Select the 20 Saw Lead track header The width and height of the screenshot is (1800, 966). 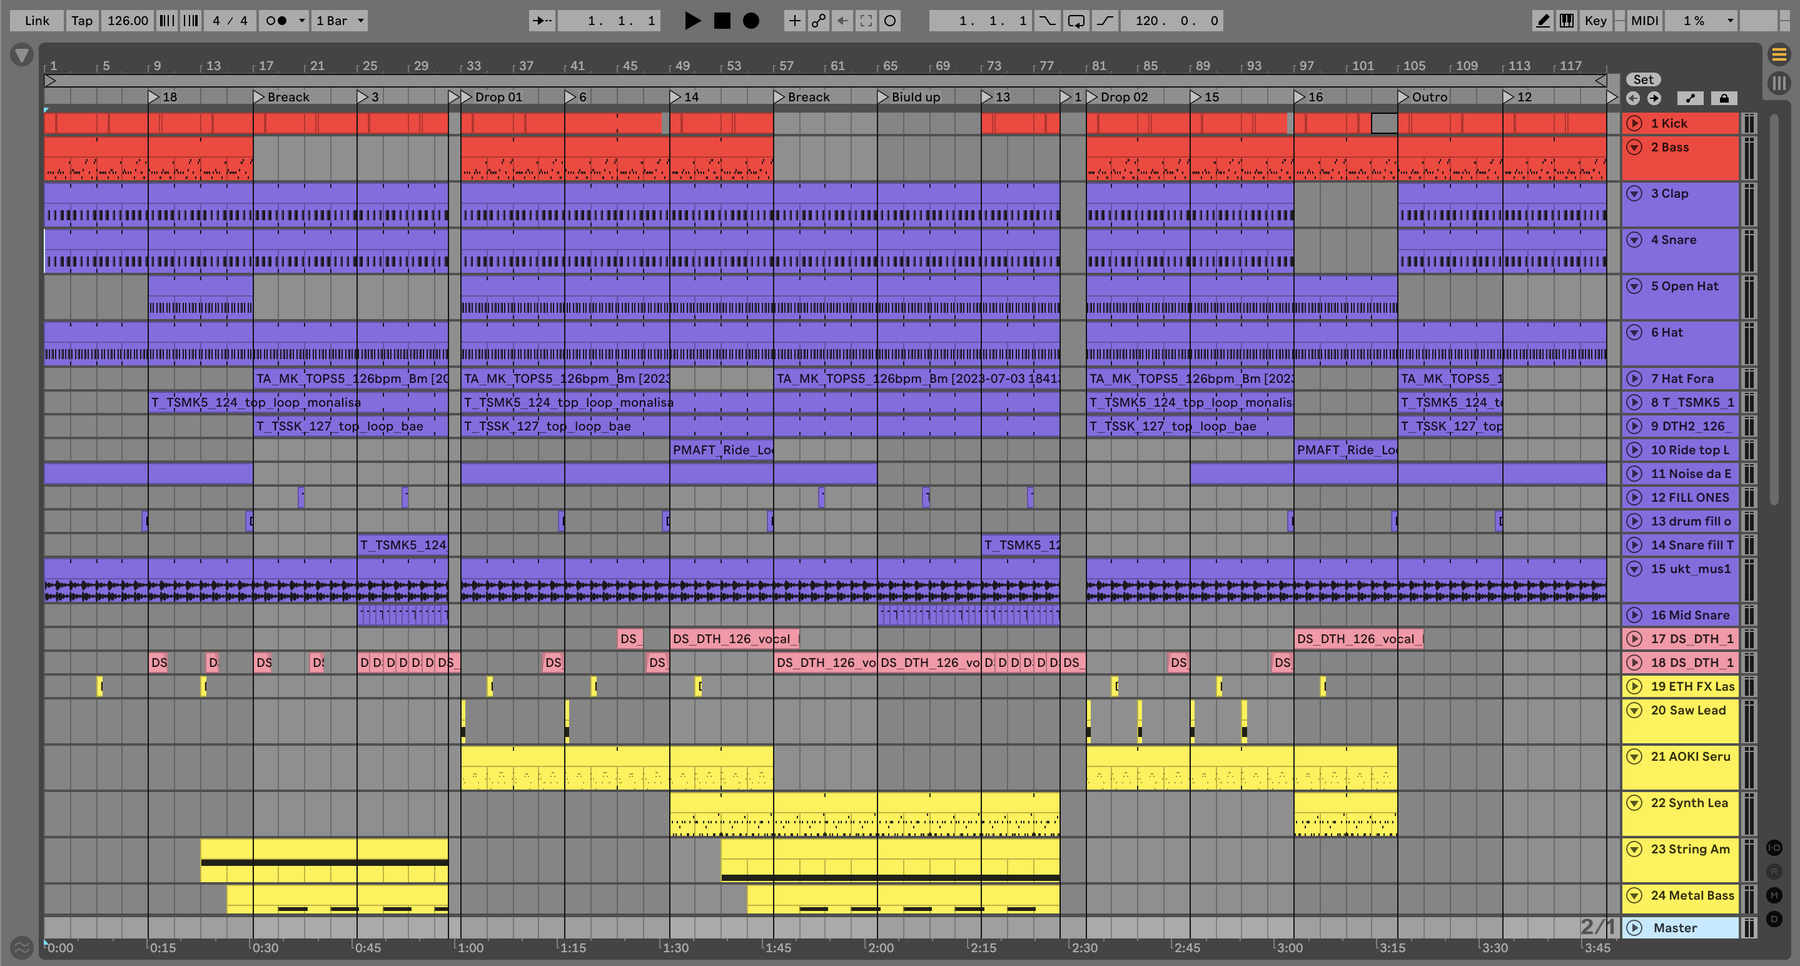pyautogui.click(x=1687, y=710)
